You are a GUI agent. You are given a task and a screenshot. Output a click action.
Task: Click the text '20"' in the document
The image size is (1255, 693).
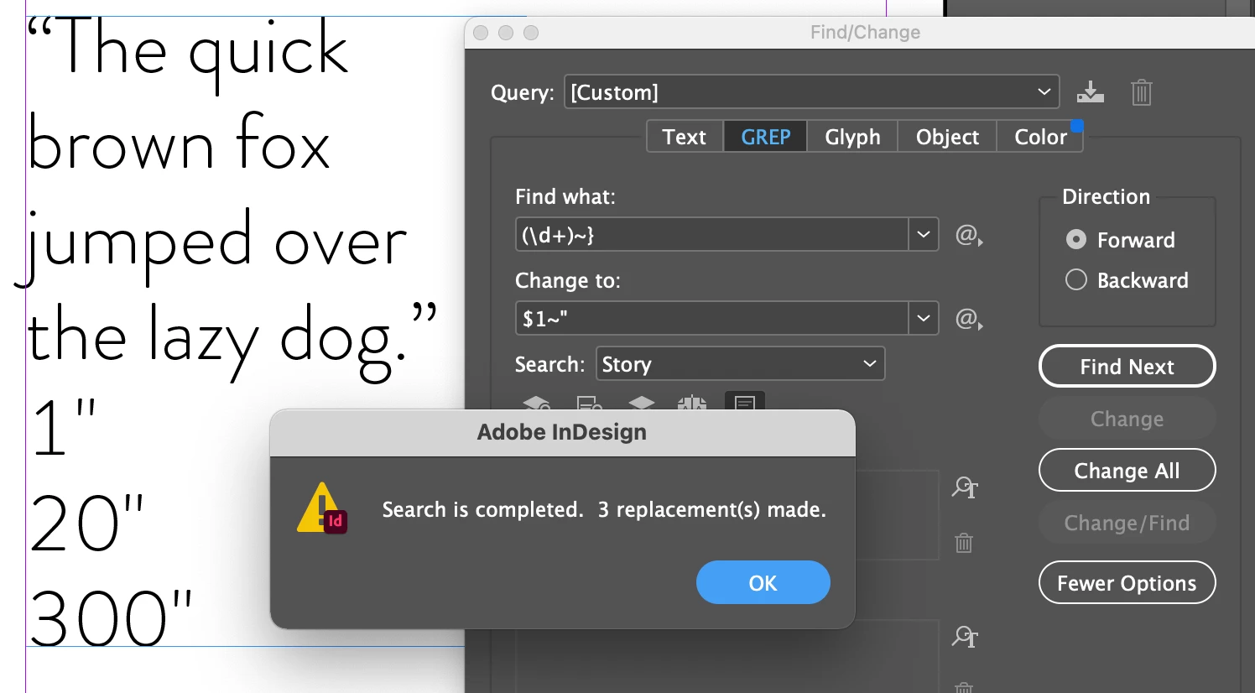(x=87, y=523)
